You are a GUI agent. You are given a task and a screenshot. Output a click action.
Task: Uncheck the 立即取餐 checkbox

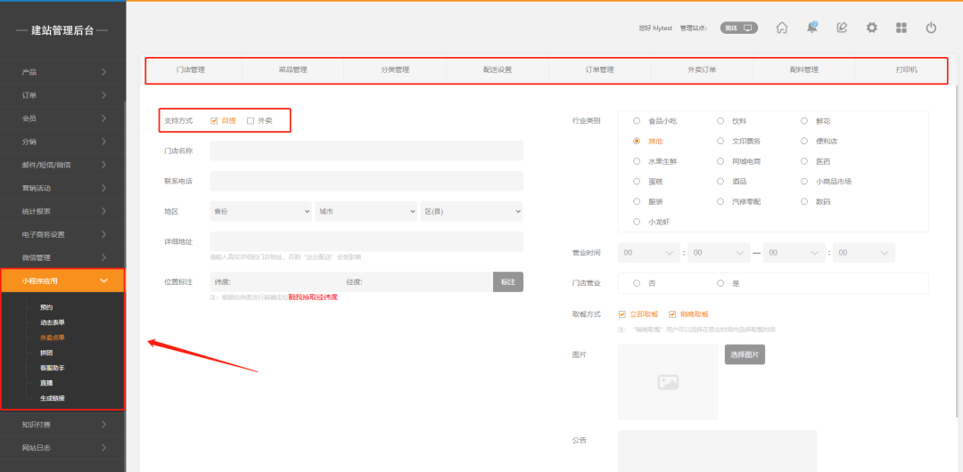622,313
